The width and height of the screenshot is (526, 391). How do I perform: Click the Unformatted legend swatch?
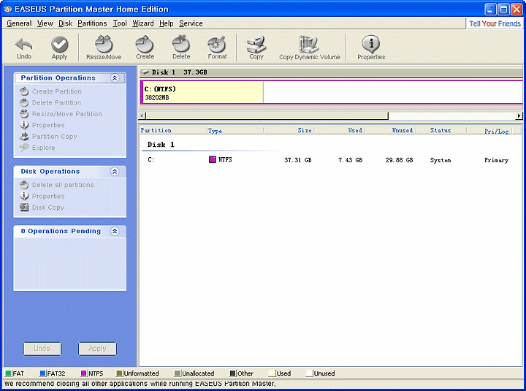click(x=119, y=373)
